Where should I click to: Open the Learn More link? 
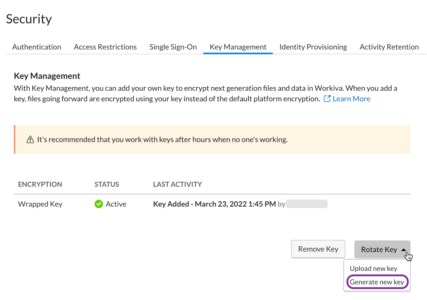pyautogui.click(x=351, y=99)
